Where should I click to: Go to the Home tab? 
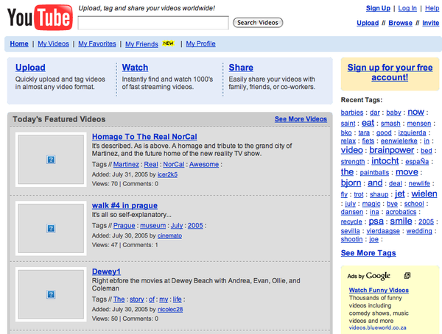(x=19, y=43)
